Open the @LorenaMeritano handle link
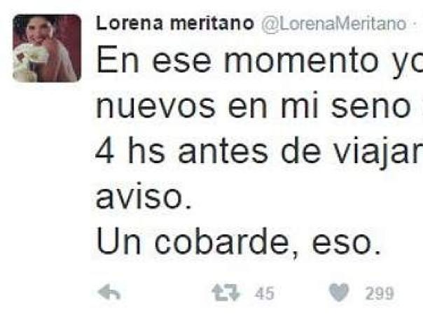 (334, 24)
